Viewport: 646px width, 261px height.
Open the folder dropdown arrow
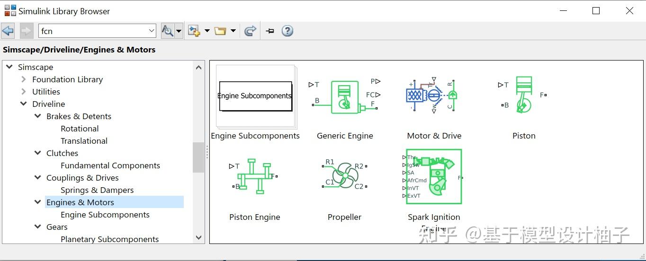[233, 31]
